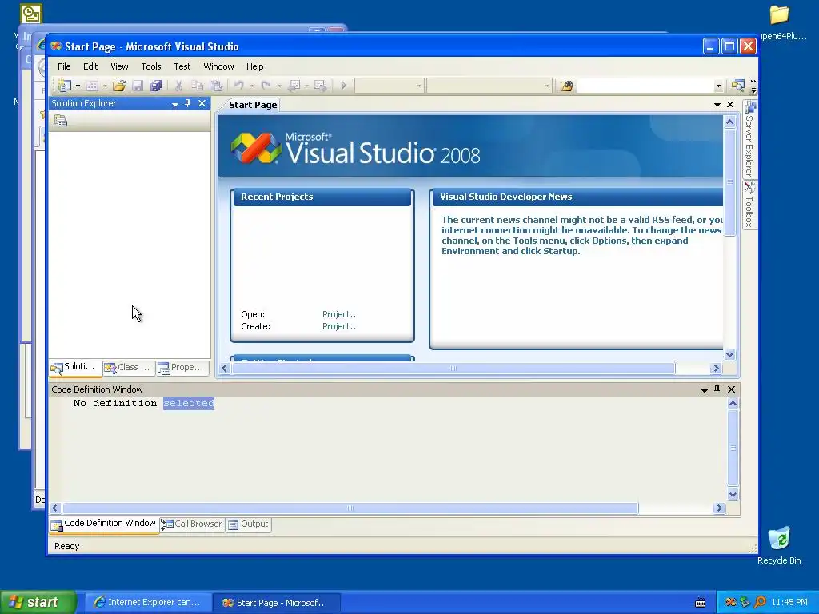This screenshot has width=819, height=614.
Task: Click the Navigate Backward toolbar icon
Action: [294, 86]
